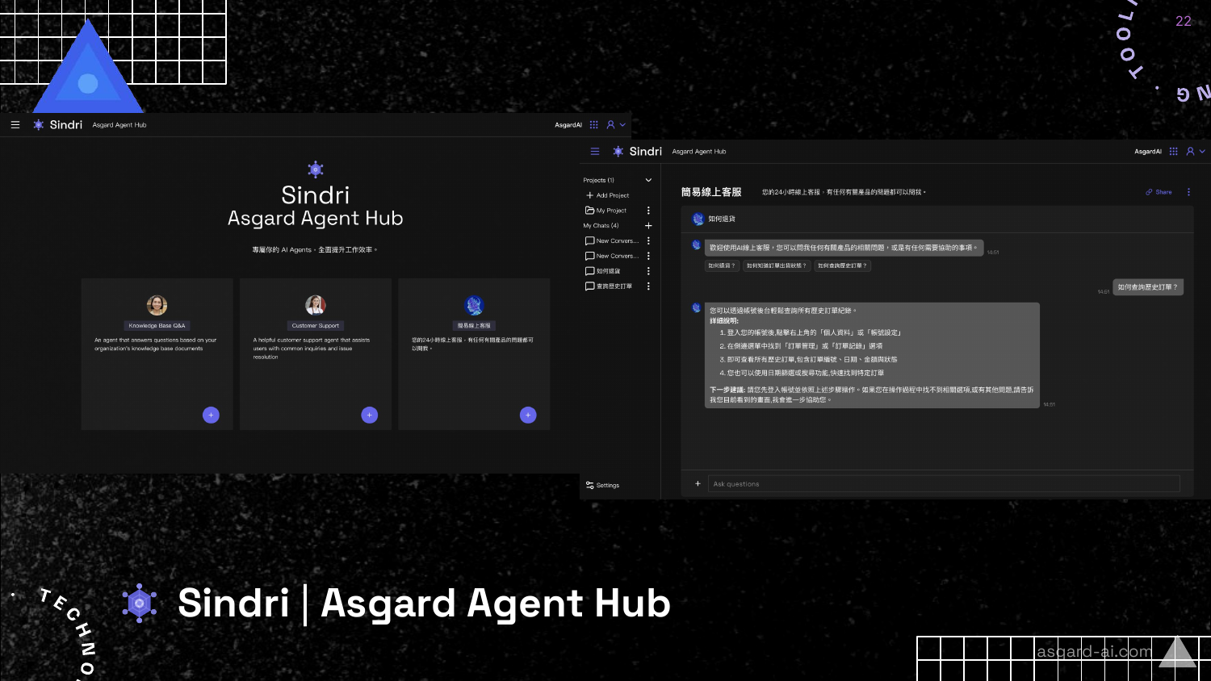Click the Sindri logo in the chat window header
This screenshot has height=681, width=1211.
(x=637, y=152)
